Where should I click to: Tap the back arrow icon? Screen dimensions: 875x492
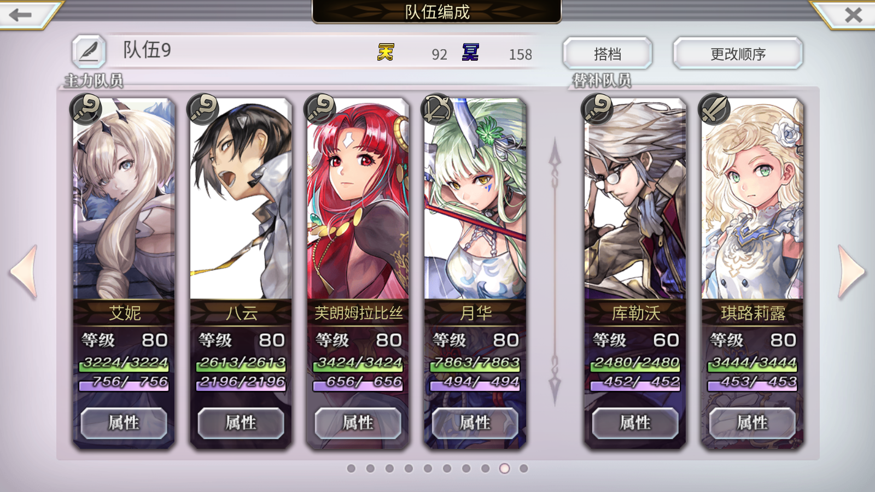[x=21, y=15]
